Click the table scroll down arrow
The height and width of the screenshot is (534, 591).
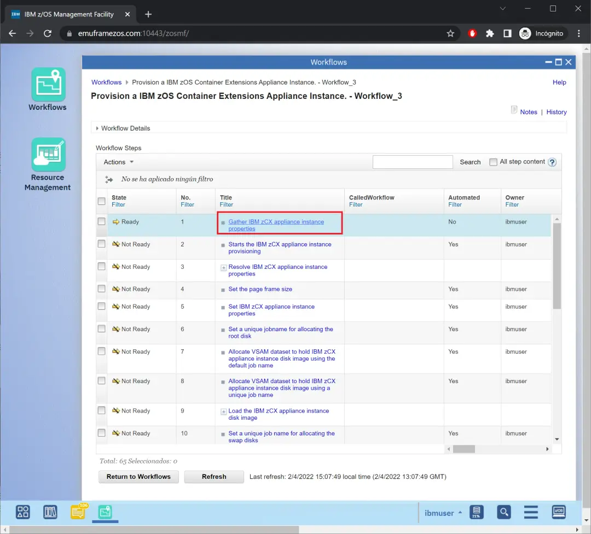pos(557,439)
